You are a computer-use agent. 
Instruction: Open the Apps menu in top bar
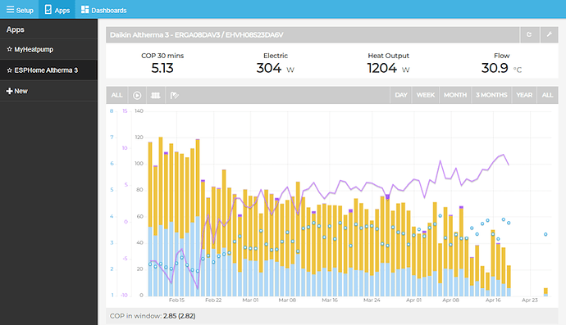[x=57, y=10]
